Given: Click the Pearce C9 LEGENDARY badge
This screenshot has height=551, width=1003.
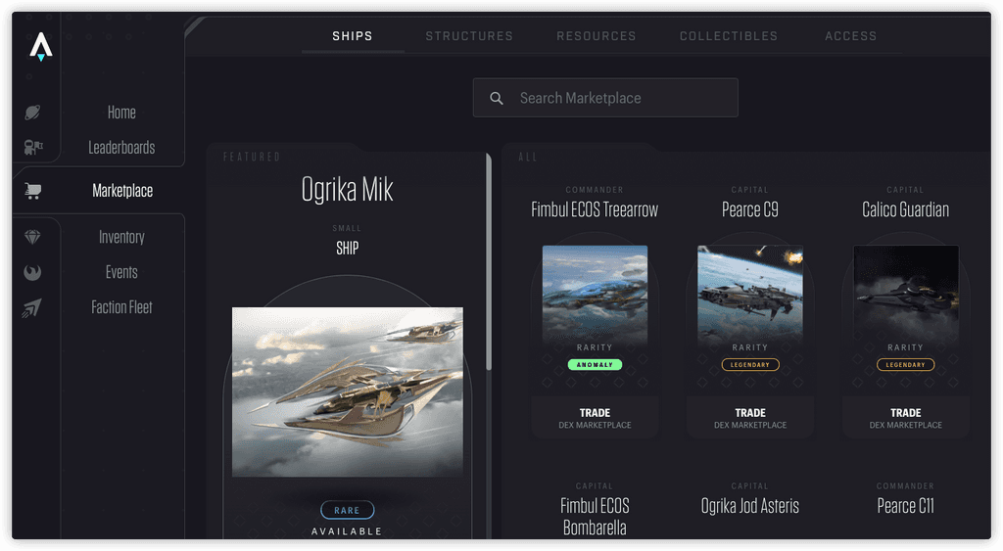Looking at the screenshot, I should click(x=750, y=365).
